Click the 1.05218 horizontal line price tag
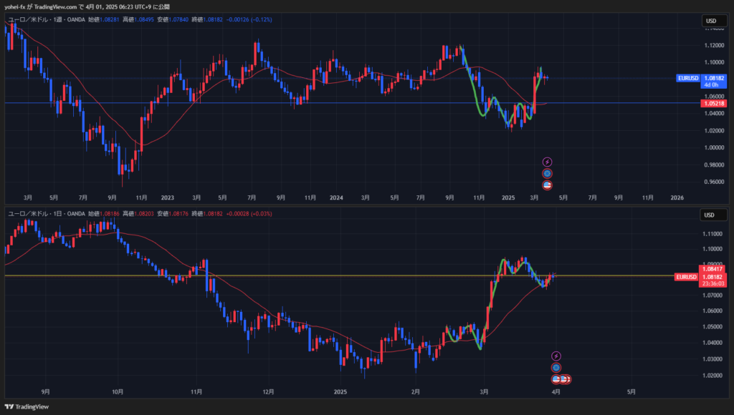Viewport: 734px width, 415px height. coord(714,104)
